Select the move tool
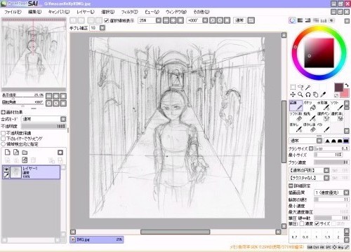The width and height of the screenshot is (351, 252). (293, 94)
